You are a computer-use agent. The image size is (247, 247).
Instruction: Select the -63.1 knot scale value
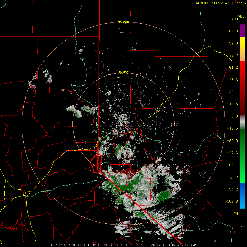click(x=232, y=165)
